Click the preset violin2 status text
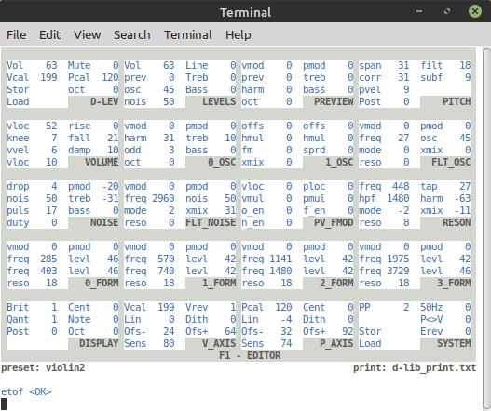 pos(43,367)
